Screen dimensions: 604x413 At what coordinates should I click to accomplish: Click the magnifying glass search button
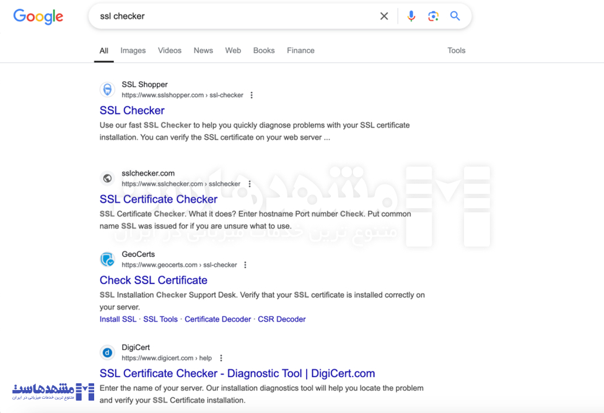[x=455, y=16]
